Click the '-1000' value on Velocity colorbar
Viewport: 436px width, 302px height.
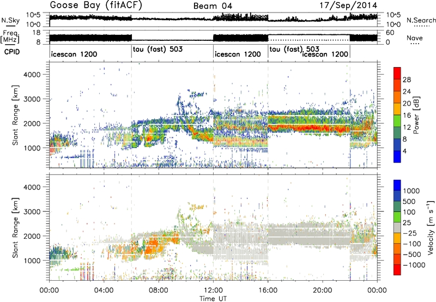[x=414, y=265]
